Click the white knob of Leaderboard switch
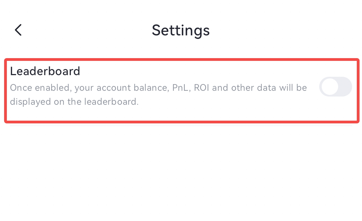This screenshot has height=221, width=362. point(330,87)
